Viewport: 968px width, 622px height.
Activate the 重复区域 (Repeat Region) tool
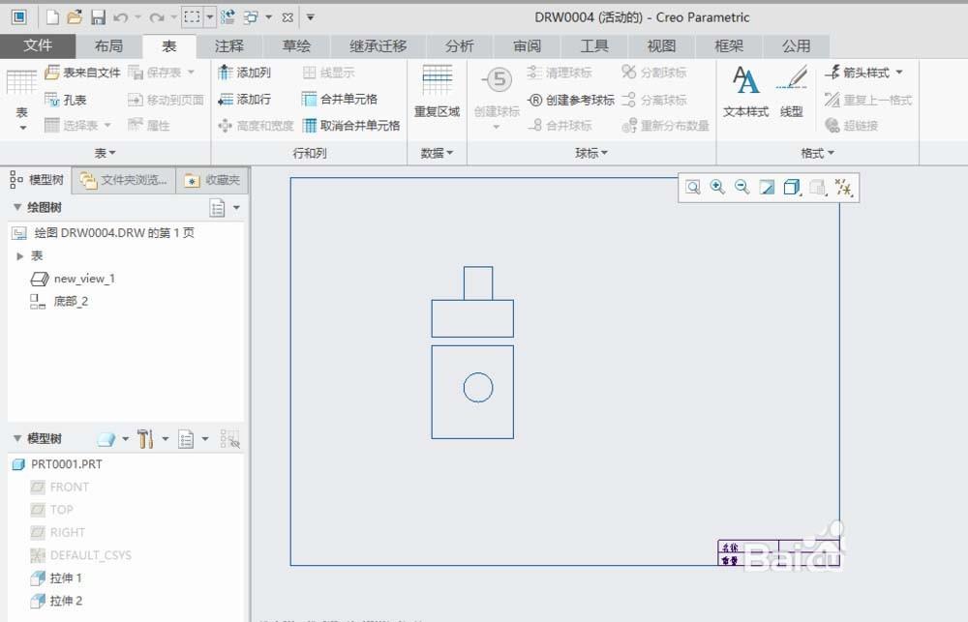[436, 93]
